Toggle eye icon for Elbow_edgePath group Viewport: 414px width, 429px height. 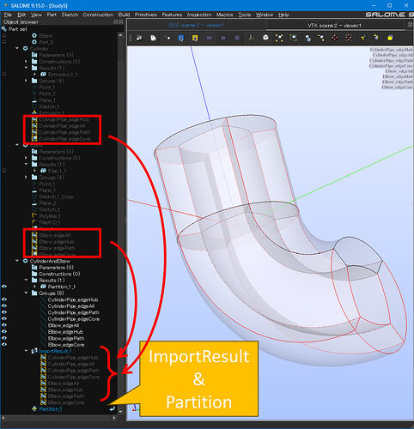tap(4, 338)
